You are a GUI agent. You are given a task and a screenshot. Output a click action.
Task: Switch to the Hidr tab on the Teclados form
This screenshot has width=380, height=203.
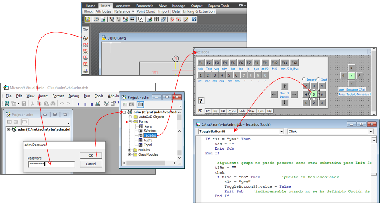point(242,111)
